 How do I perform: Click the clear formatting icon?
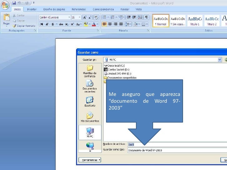pyautogui.click(x=96, y=17)
